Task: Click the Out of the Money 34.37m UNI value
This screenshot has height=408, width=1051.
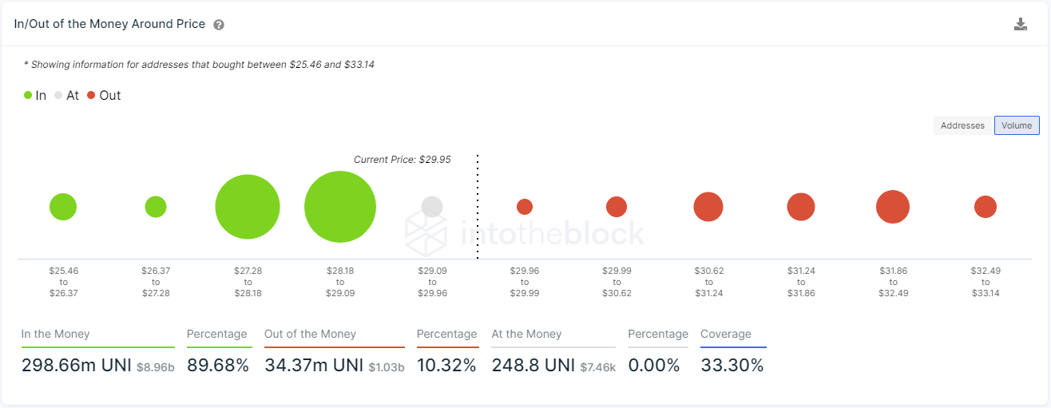Action: point(313,366)
